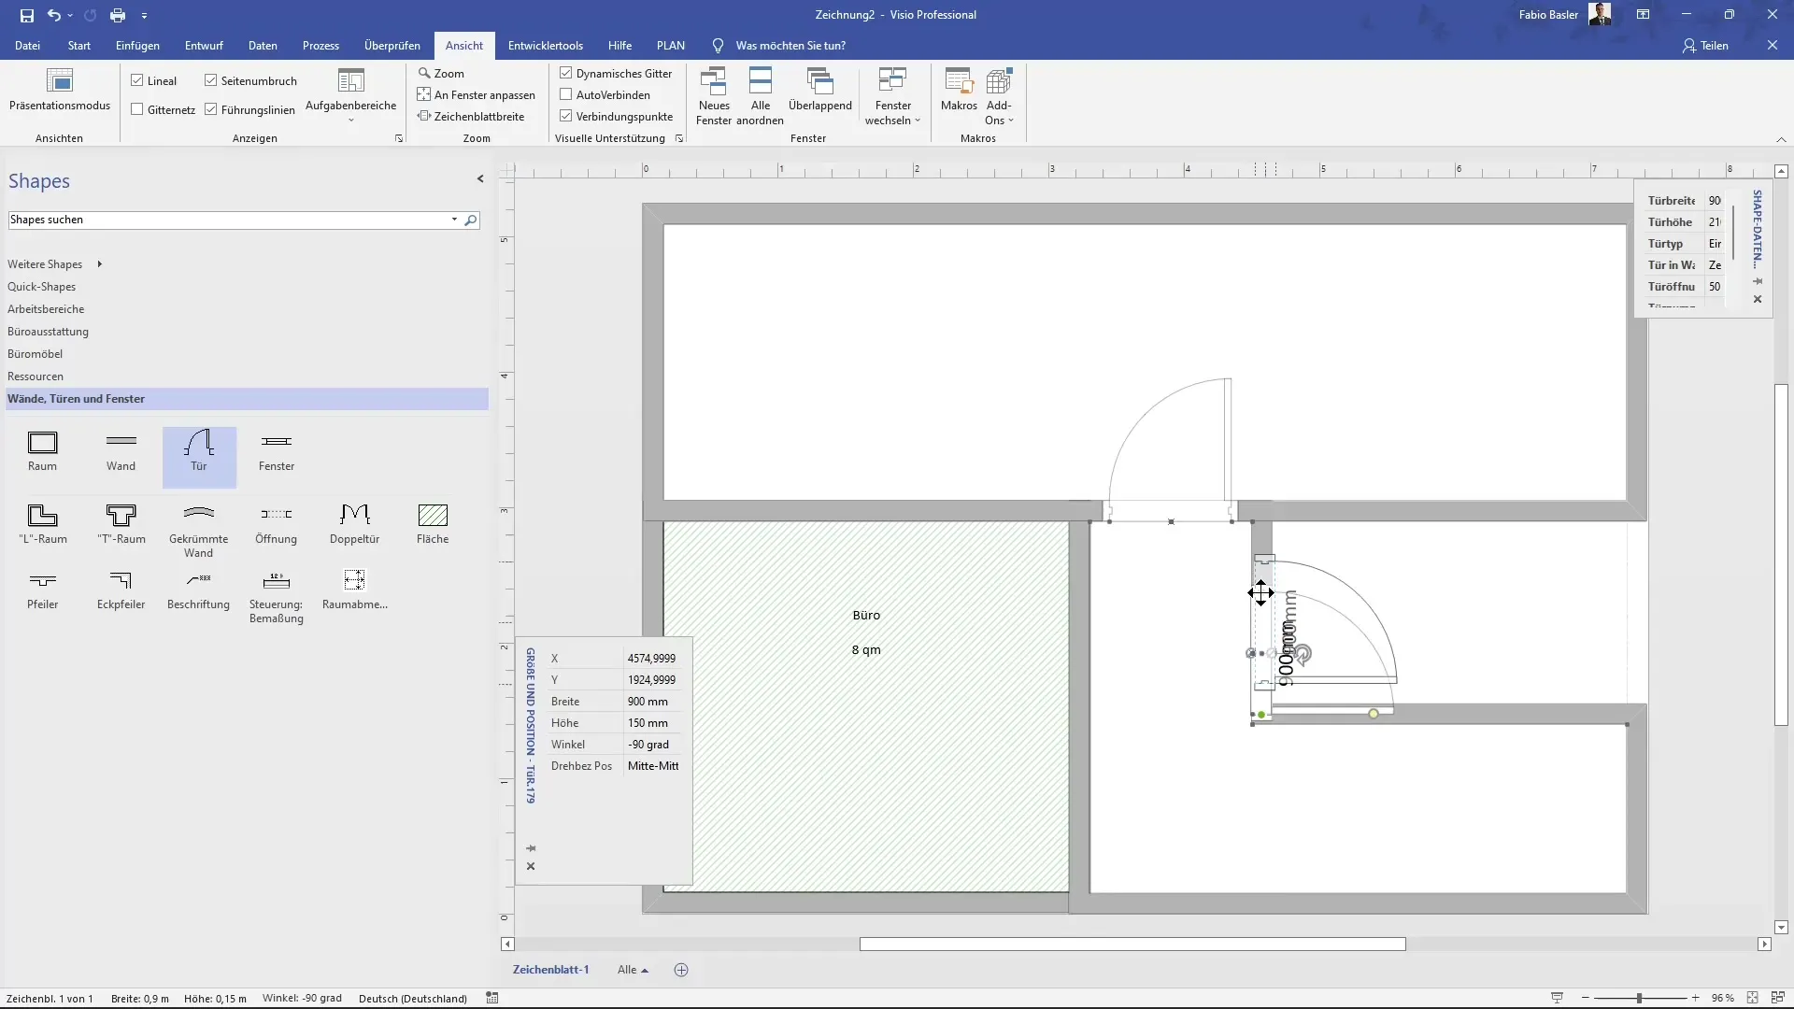This screenshot has width=1794, height=1009.
Task: Switch to the PLAN tab
Action: (671, 45)
